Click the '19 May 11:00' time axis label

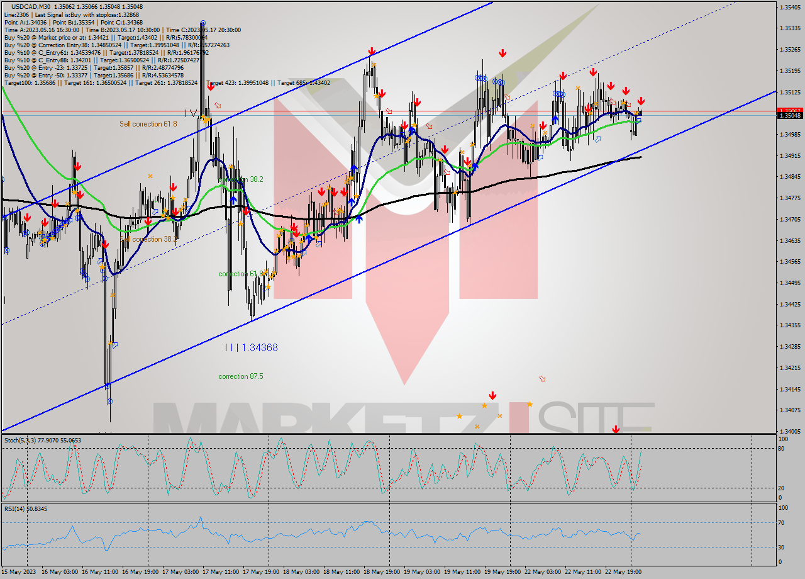coord(462,572)
